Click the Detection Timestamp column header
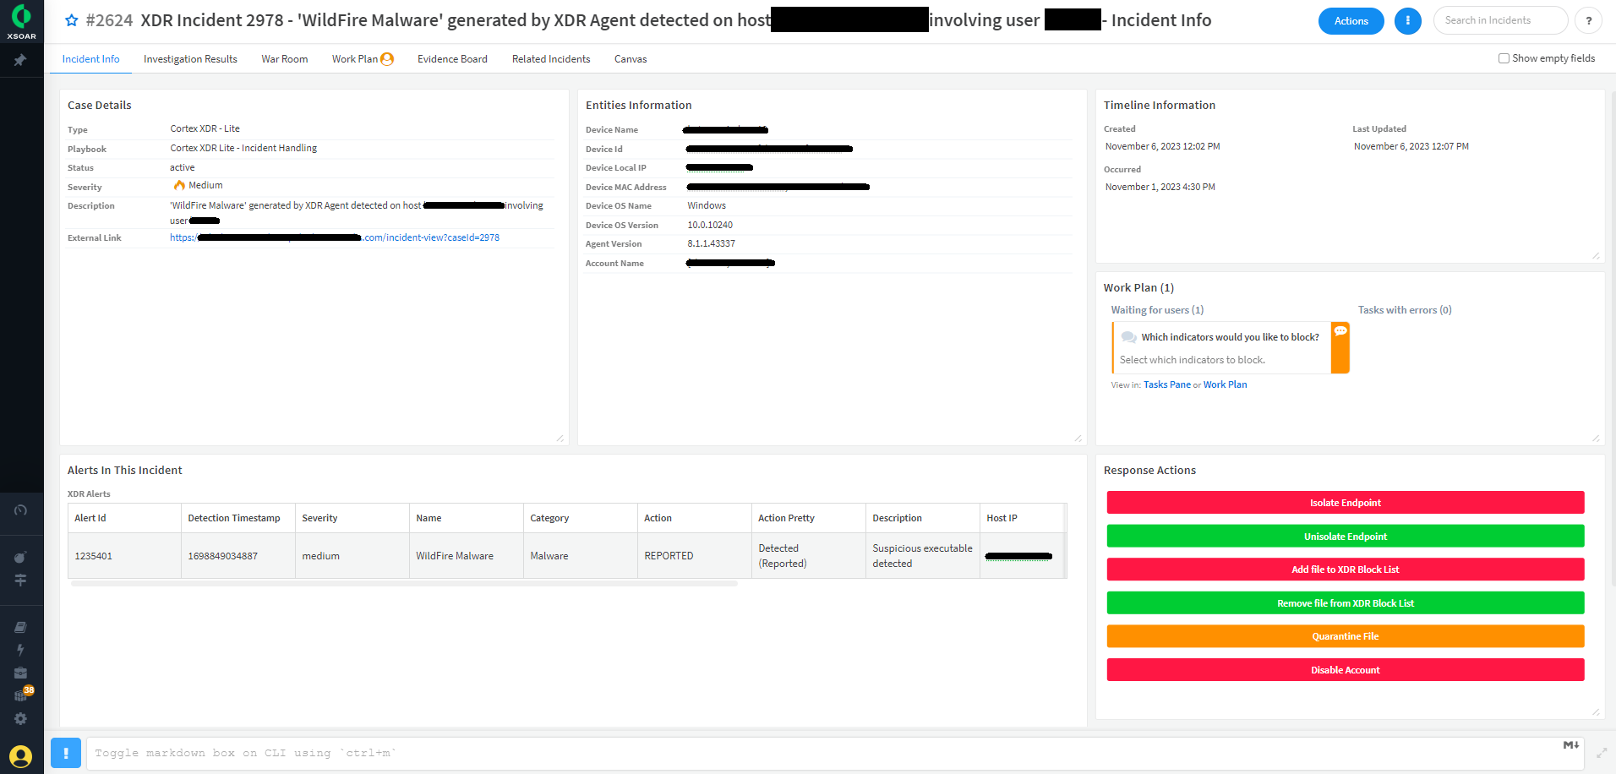 [x=238, y=518]
